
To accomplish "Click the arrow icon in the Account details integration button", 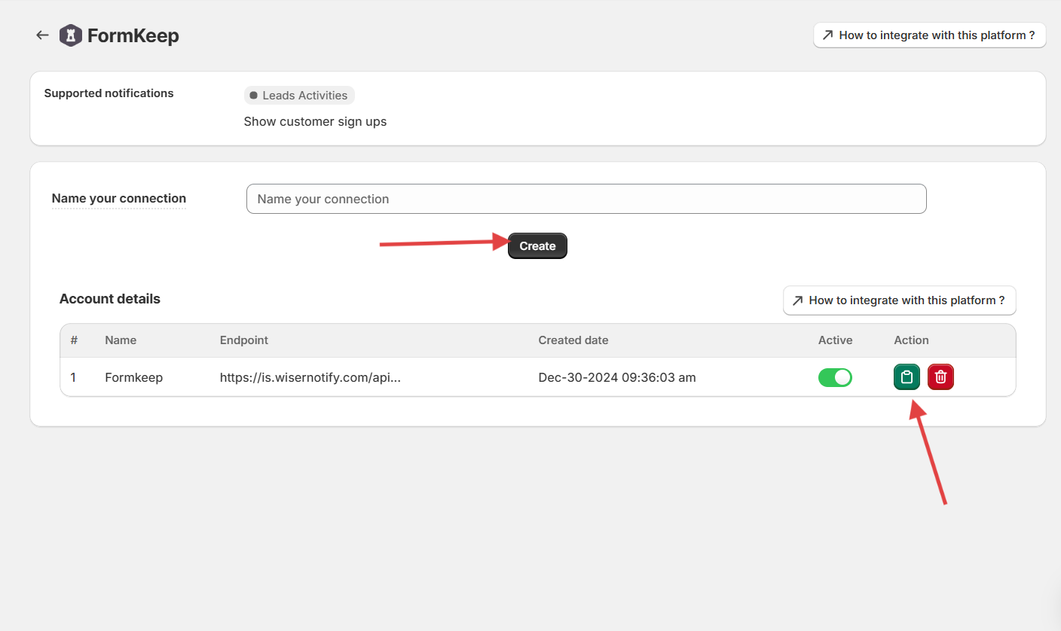I will (797, 300).
